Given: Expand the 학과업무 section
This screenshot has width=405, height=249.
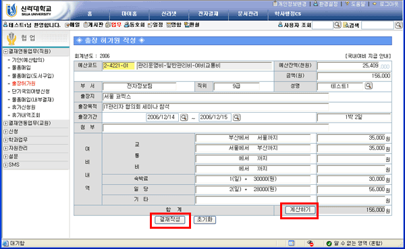Looking at the screenshot, I should pyautogui.click(x=5, y=140).
